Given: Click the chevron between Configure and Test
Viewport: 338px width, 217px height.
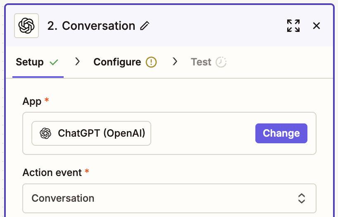Looking at the screenshot, I should click(175, 62).
